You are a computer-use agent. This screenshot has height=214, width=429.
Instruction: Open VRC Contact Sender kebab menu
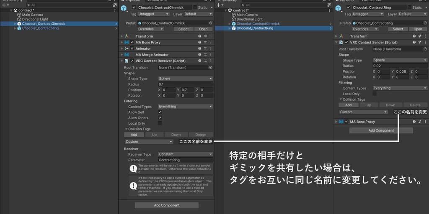(x=425, y=43)
